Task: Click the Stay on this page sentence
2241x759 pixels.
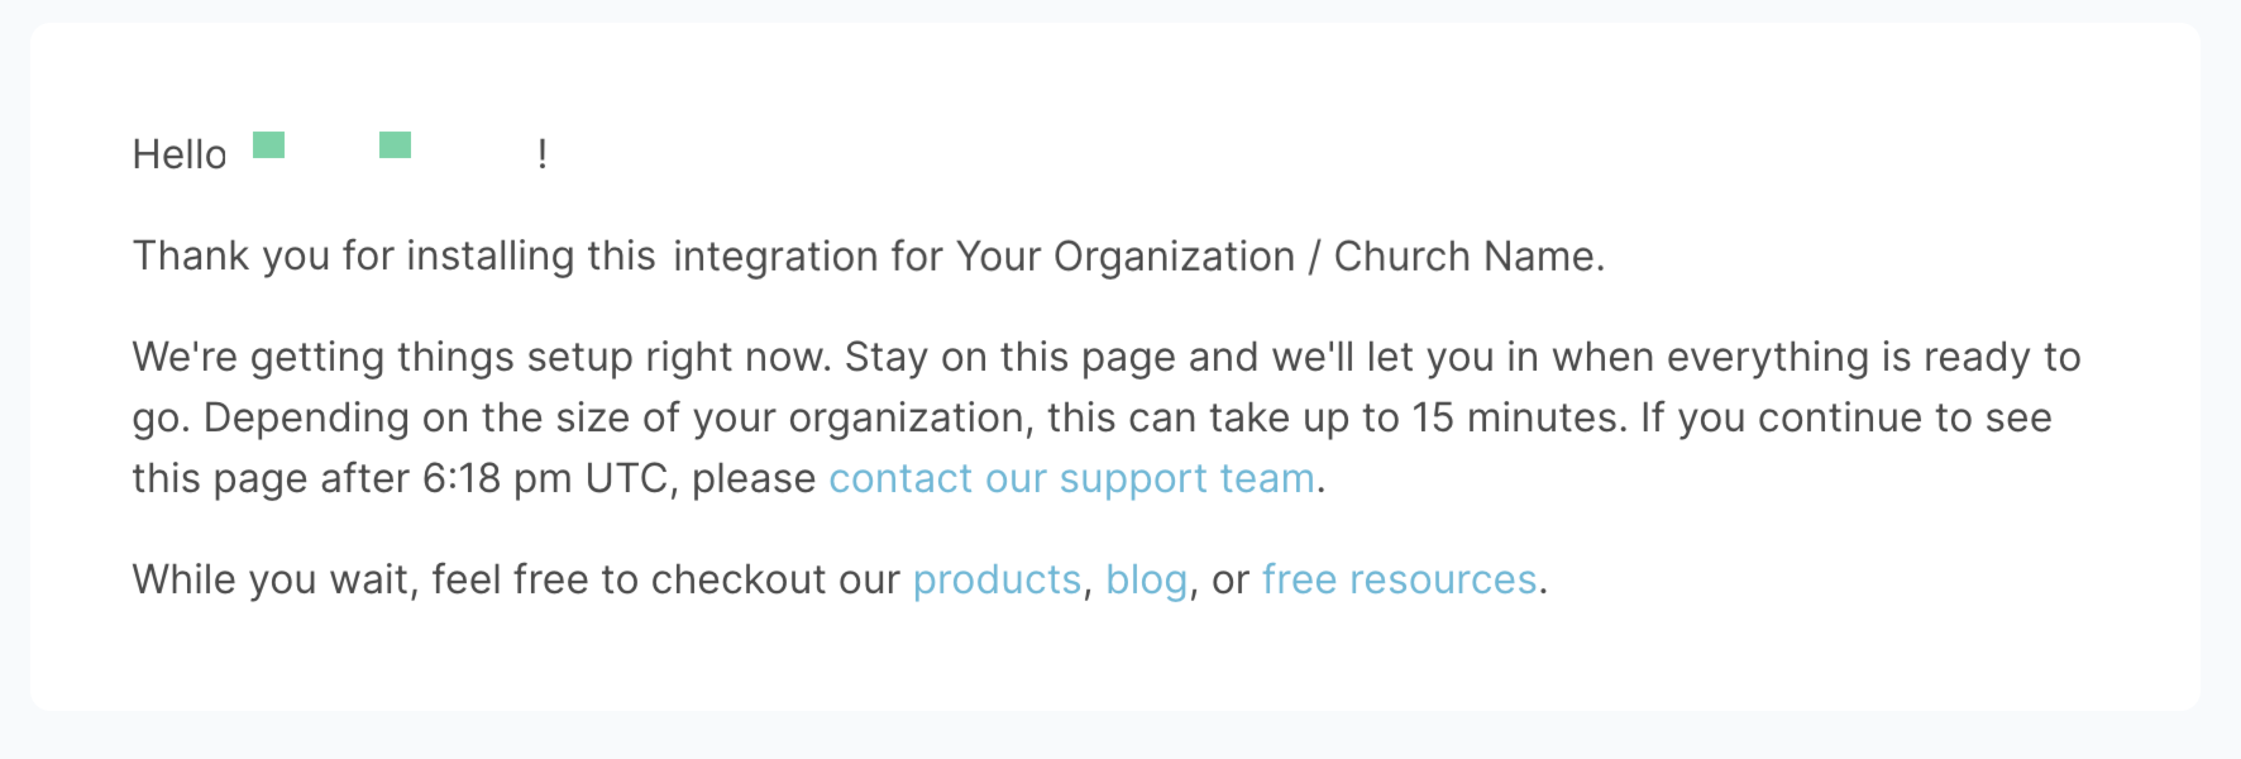Action: point(1463,357)
